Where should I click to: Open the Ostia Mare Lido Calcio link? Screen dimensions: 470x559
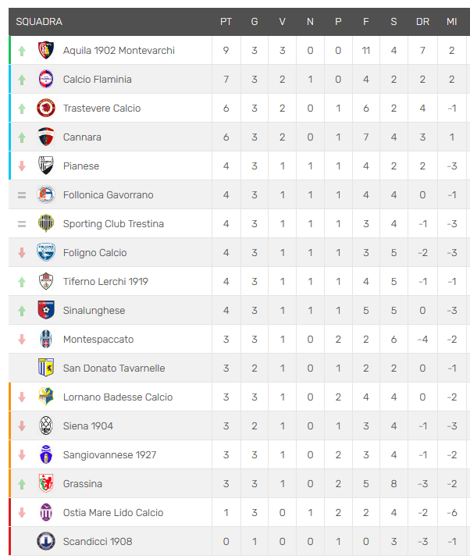(x=113, y=513)
